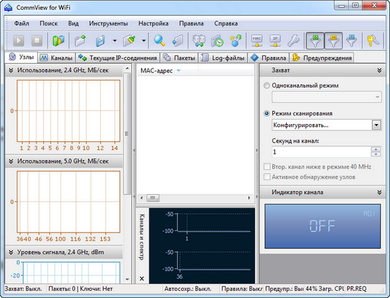Enable Активное обнаружение узлов checkbox
The width and height of the screenshot is (390, 298).
[x=267, y=177]
